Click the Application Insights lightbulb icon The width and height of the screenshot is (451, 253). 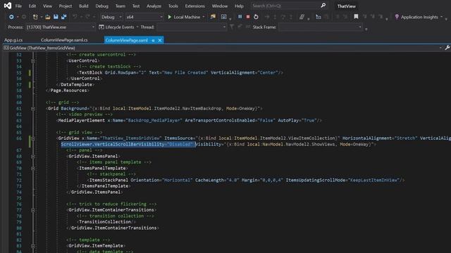click(x=397, y=17)
